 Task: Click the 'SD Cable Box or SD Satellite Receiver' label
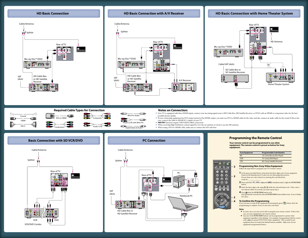[x=235, y=71]
